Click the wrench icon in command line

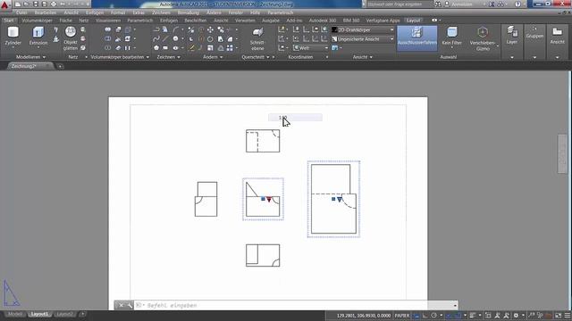130,305
